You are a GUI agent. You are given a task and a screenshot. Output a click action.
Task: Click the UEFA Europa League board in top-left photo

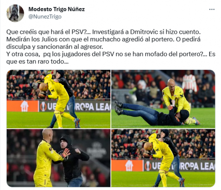click(x=75, y=106)
